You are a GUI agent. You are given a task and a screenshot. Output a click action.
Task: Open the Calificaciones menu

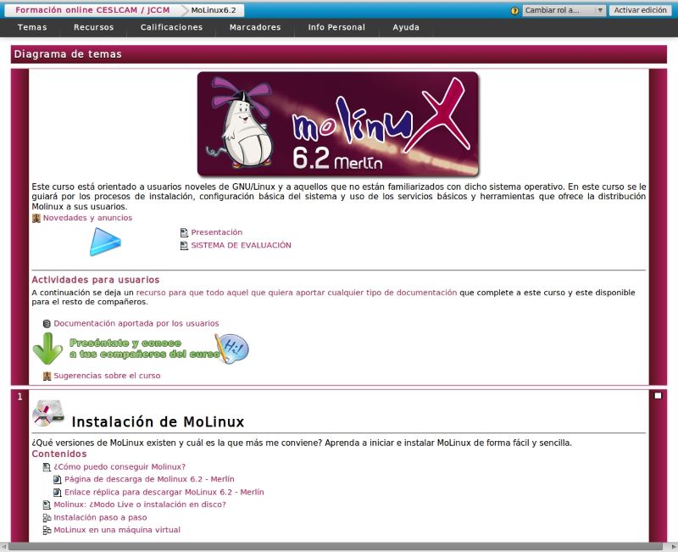pyautogui.click(x=172, y=27)
